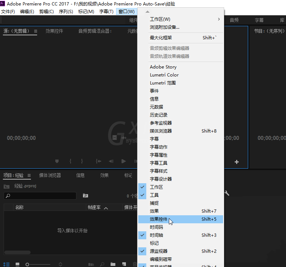Add a marker in Source monitor
Screen dimensions: 286x267
point(57,161)
